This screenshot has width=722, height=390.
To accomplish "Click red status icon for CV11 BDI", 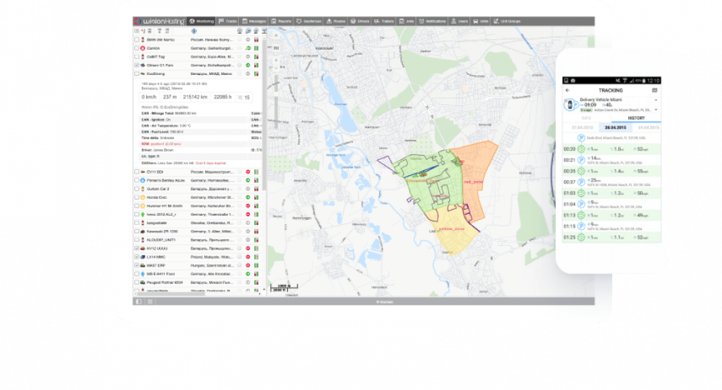I will pyautogui.click(x=248, y=172).
